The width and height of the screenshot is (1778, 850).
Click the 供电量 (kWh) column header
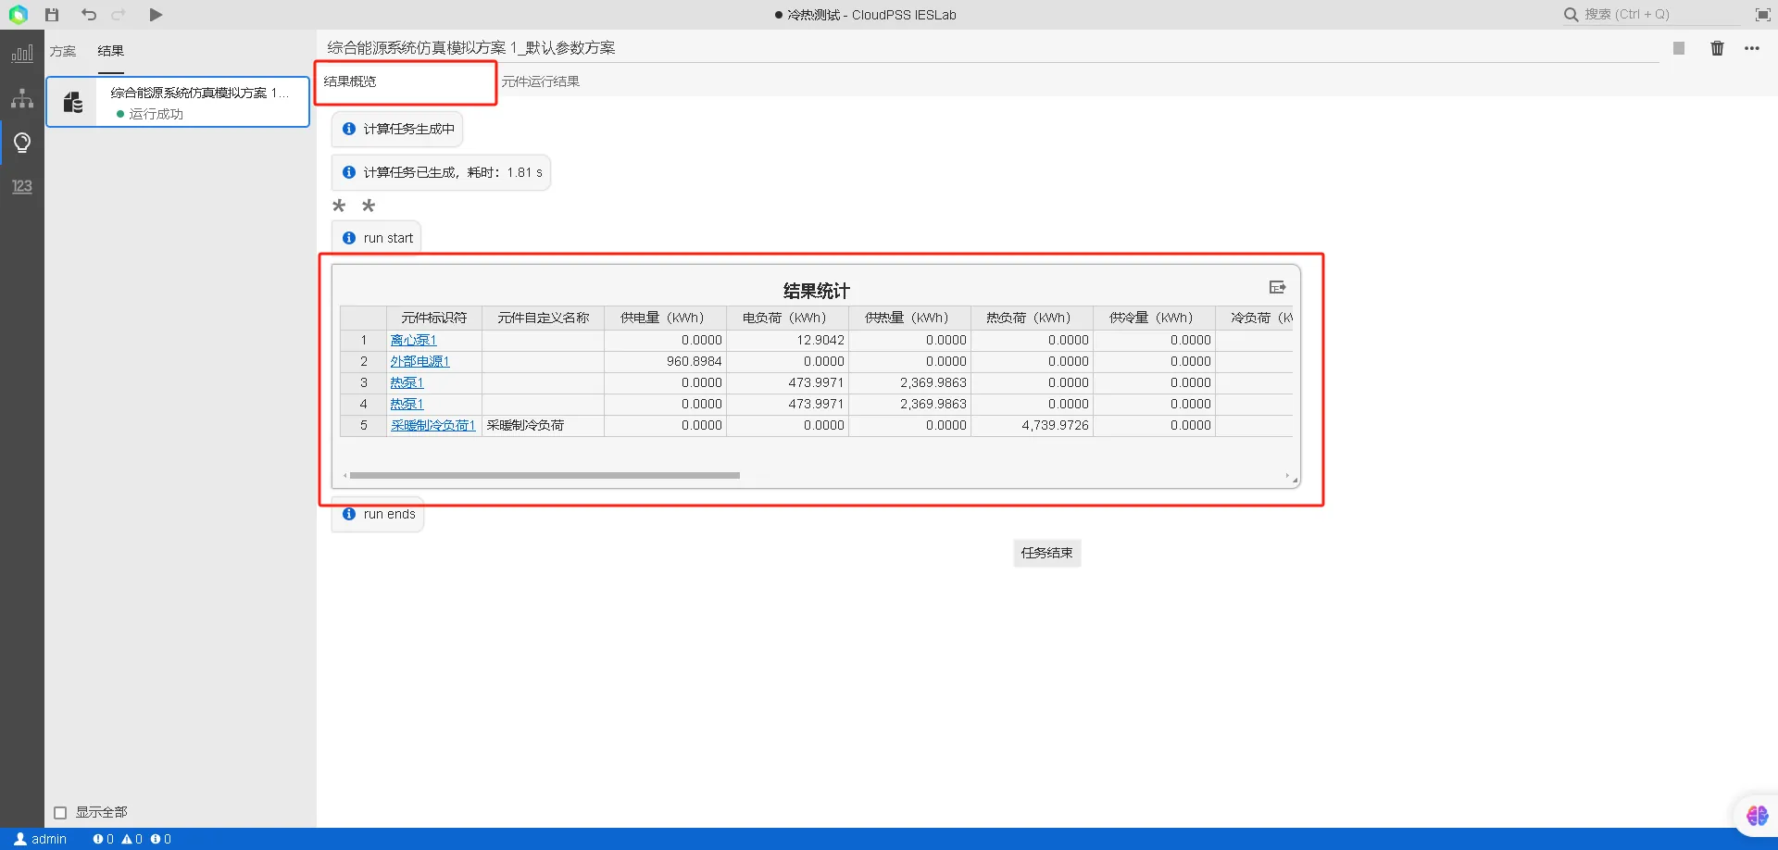[x=665, y=318]
